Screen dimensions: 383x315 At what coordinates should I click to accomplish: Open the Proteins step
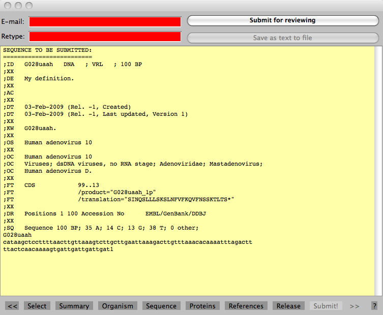click(202, 306)
